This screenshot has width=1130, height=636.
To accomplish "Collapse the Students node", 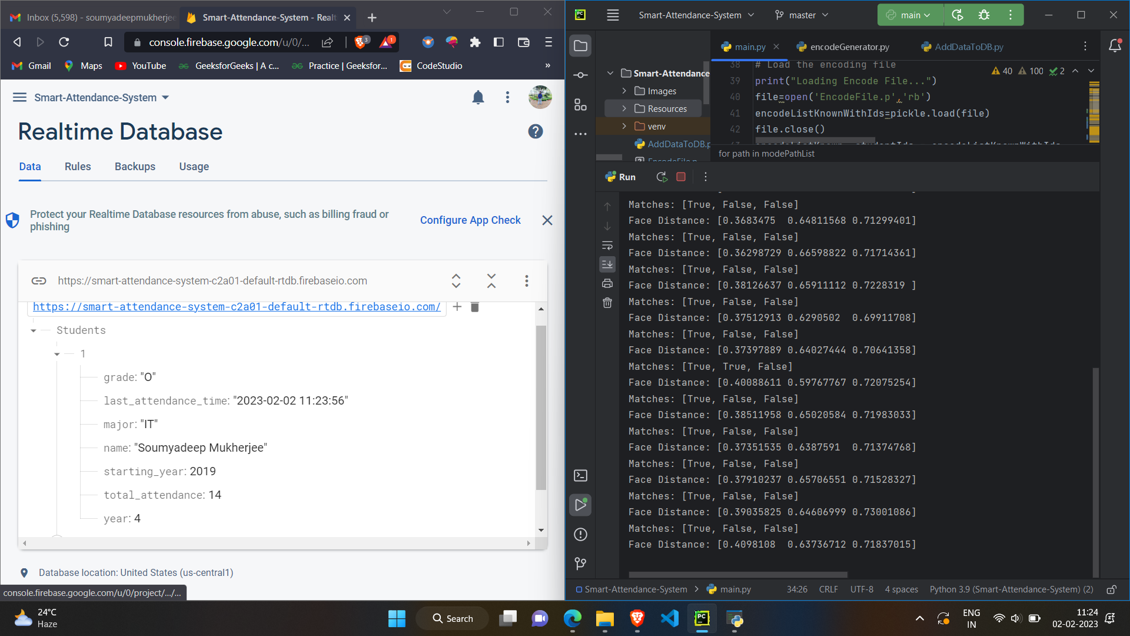I will pos(34,330).
